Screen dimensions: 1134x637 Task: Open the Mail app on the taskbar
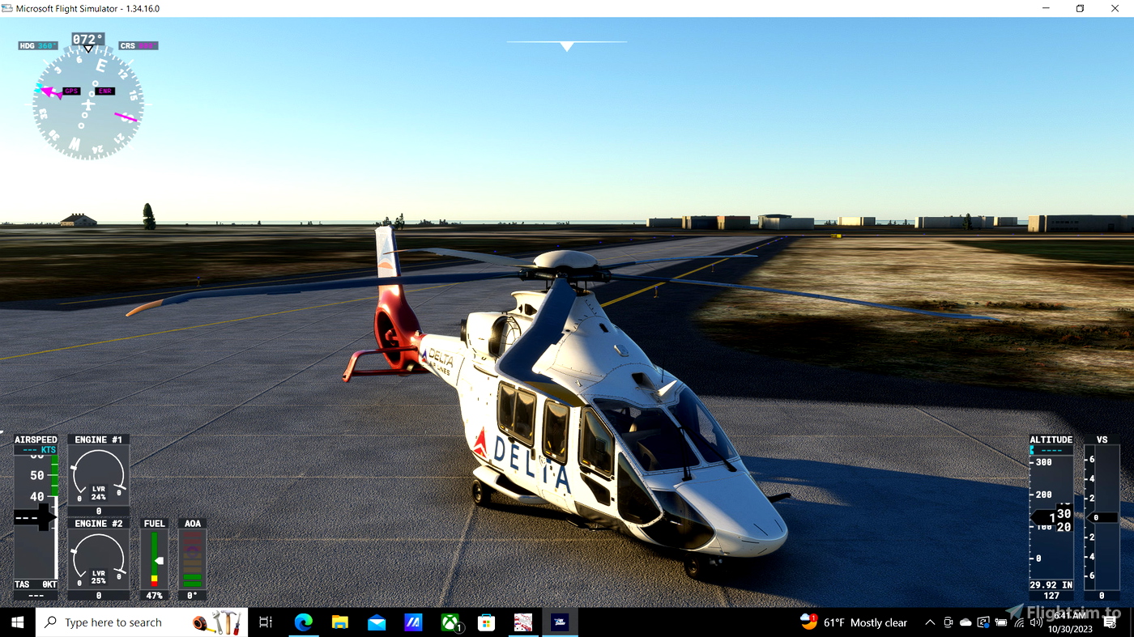coord(377,622)
